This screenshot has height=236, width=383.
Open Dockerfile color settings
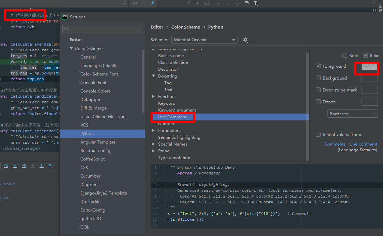click(90, 202)
